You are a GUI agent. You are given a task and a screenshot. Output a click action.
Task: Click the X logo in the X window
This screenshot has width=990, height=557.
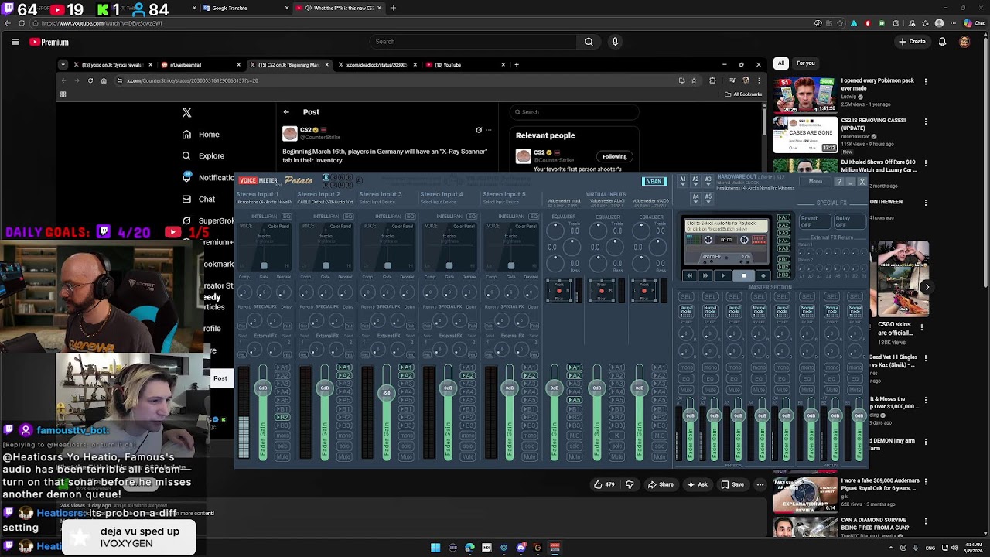(x=186, y=113)
